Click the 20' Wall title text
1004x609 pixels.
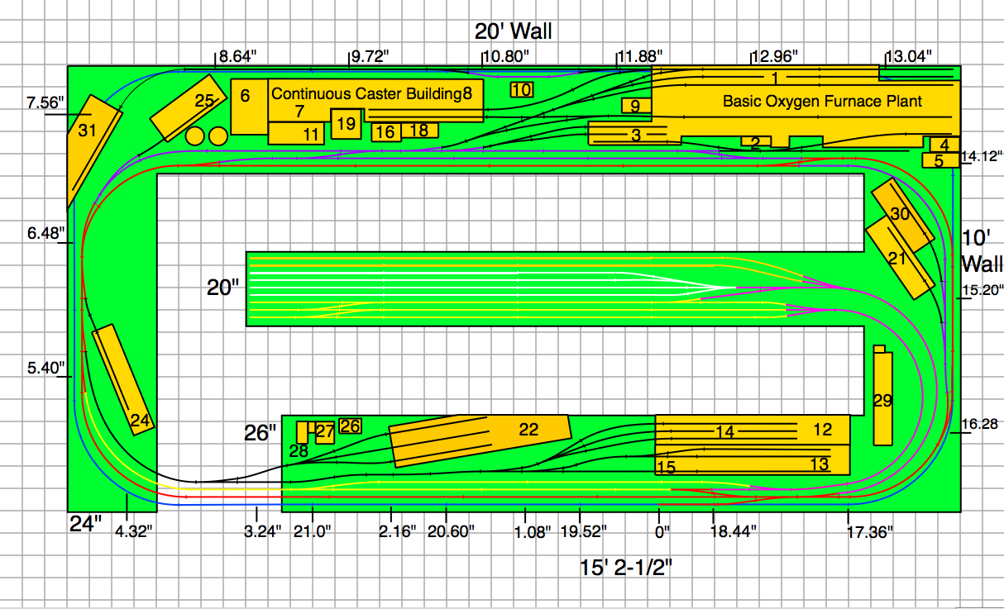(x=513, y=31)
